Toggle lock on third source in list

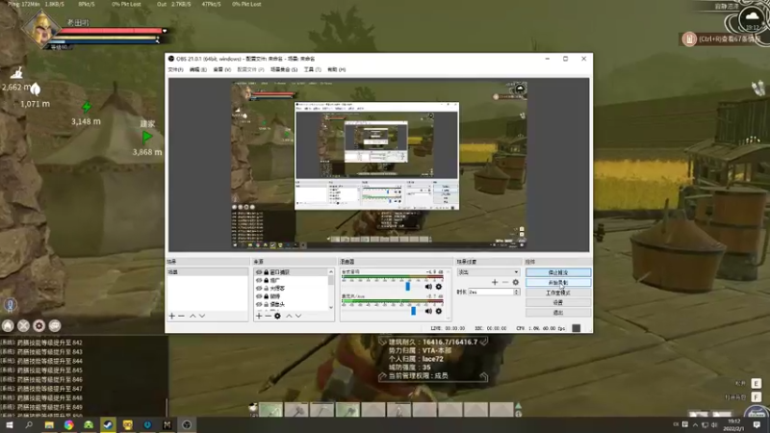[x=267, y=288]
